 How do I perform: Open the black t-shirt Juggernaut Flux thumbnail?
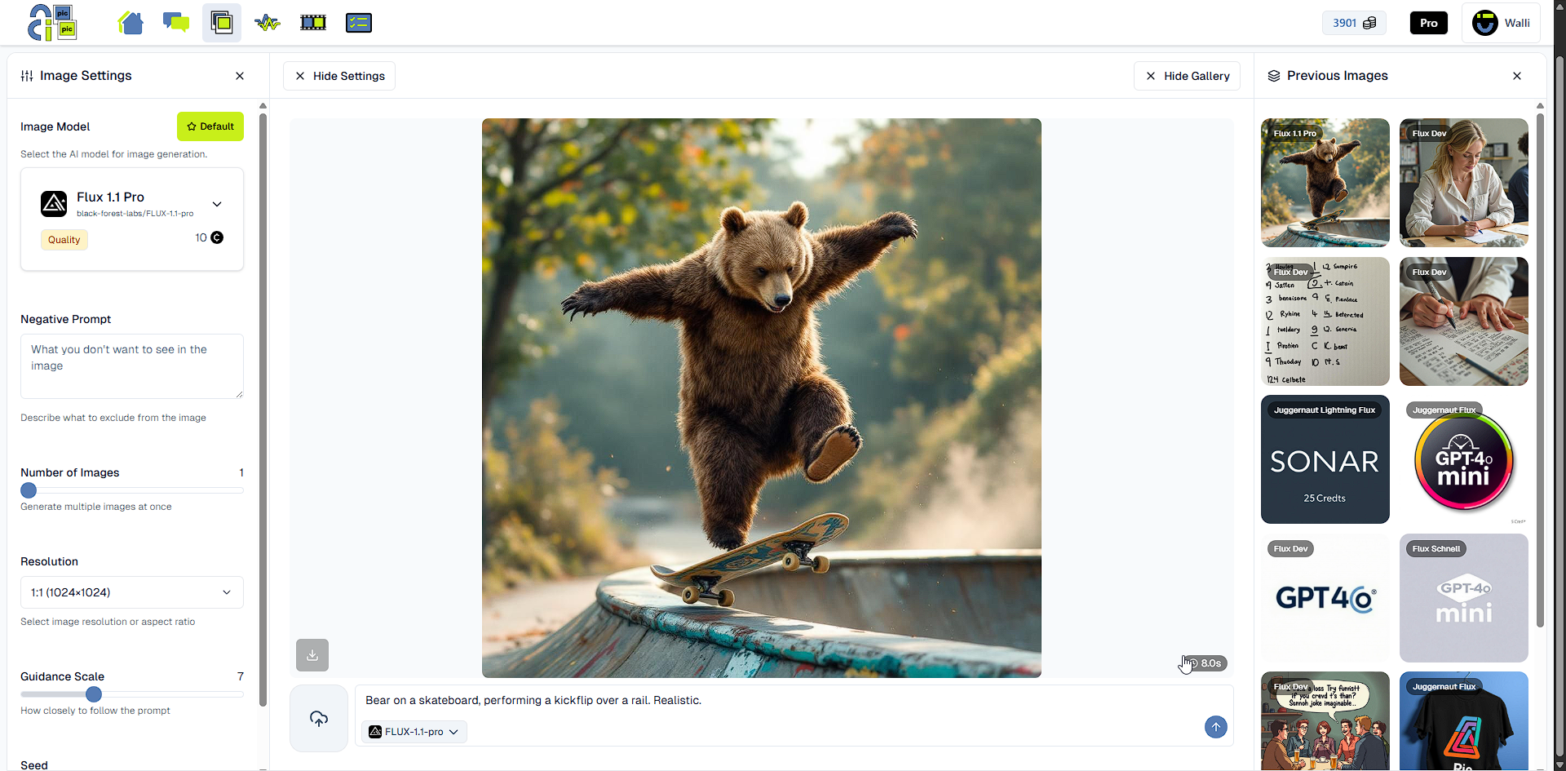(x=1464, y=721)
